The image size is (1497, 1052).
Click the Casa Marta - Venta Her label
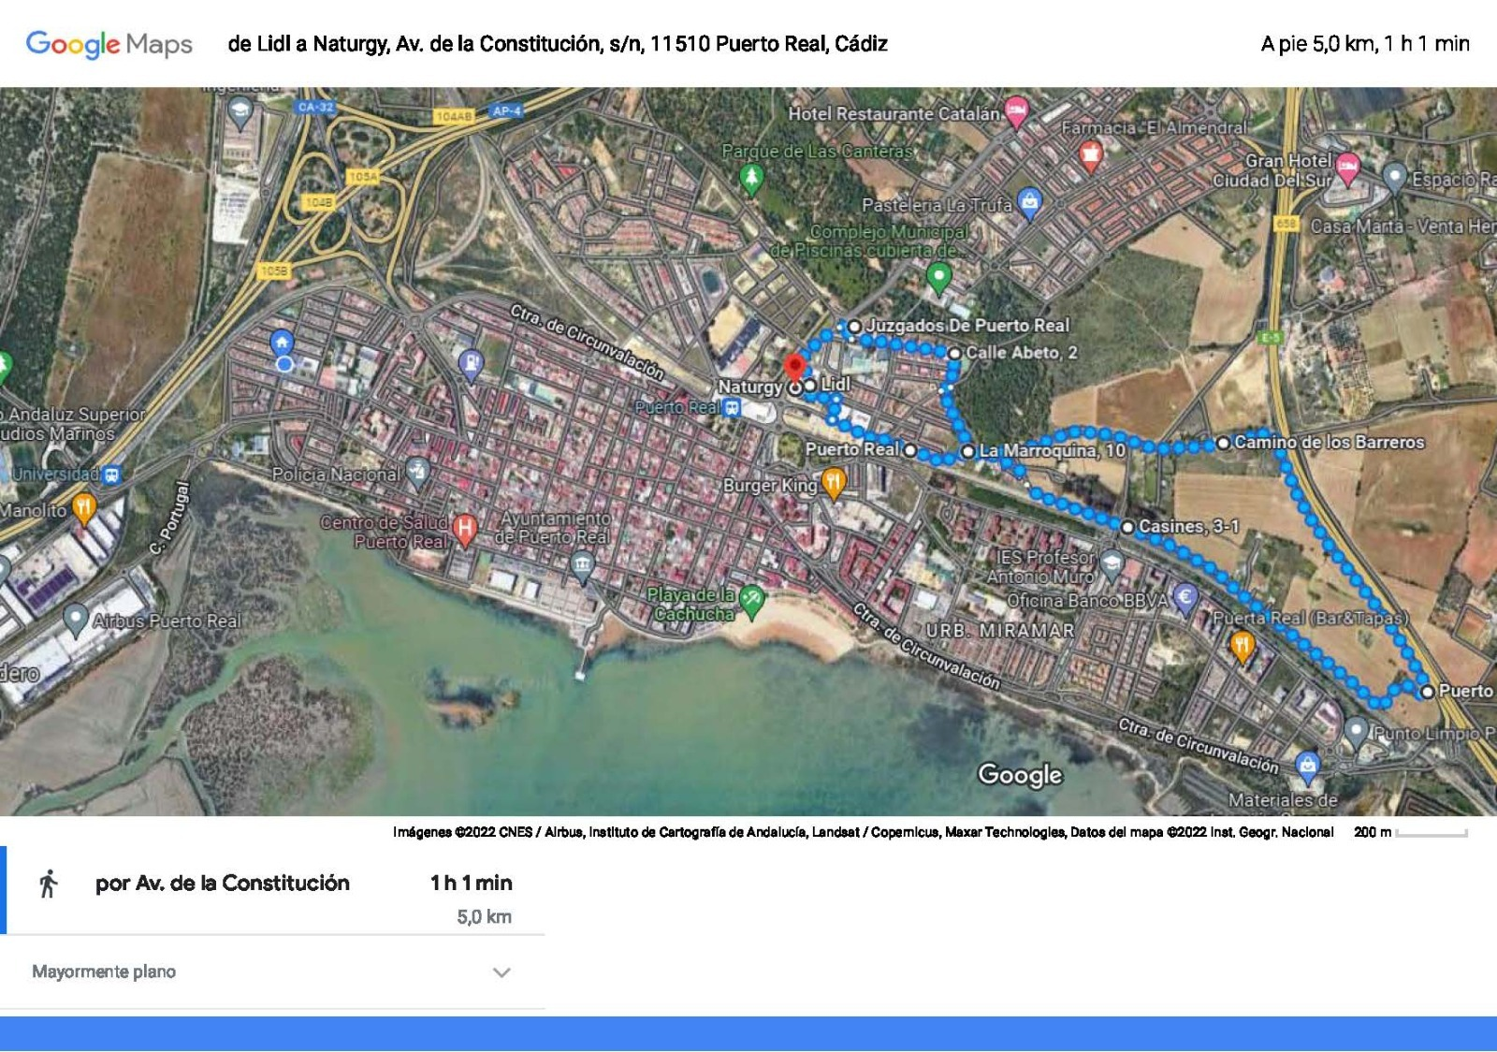pos(1403,226)
